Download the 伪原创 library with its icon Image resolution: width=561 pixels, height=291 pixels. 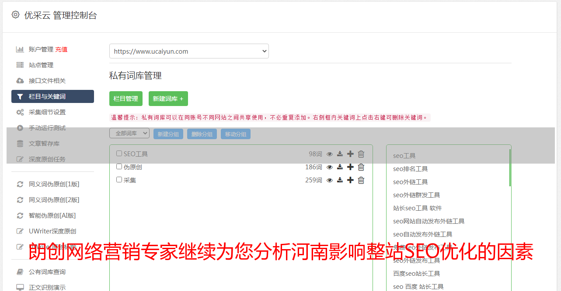pos(340,167)
